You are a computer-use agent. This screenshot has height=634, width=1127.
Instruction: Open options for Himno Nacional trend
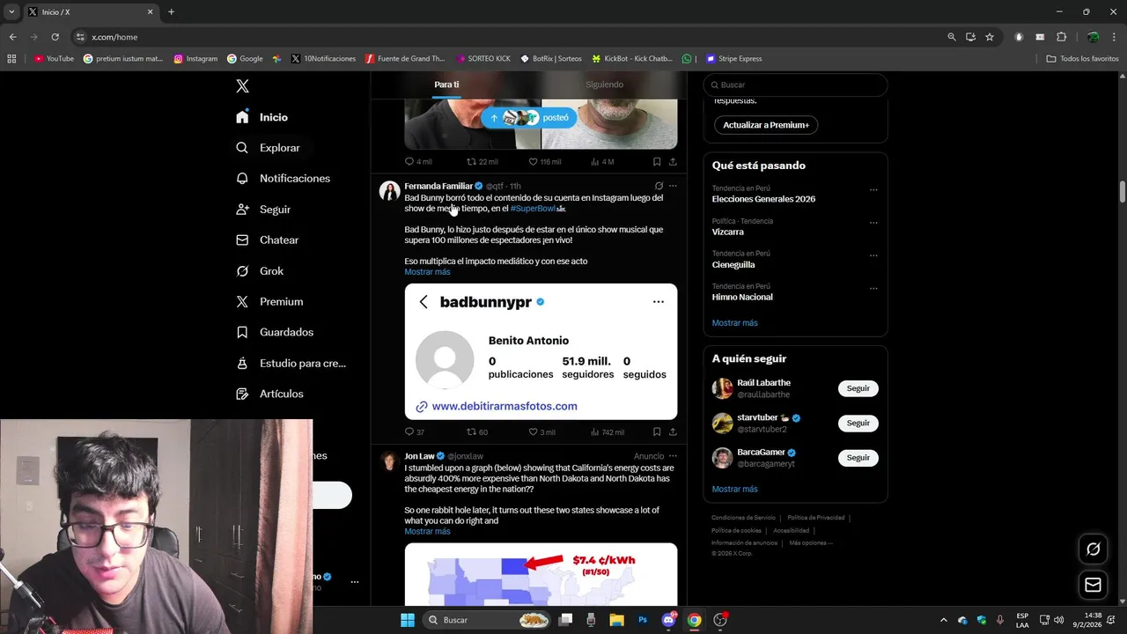click(873, 288)
